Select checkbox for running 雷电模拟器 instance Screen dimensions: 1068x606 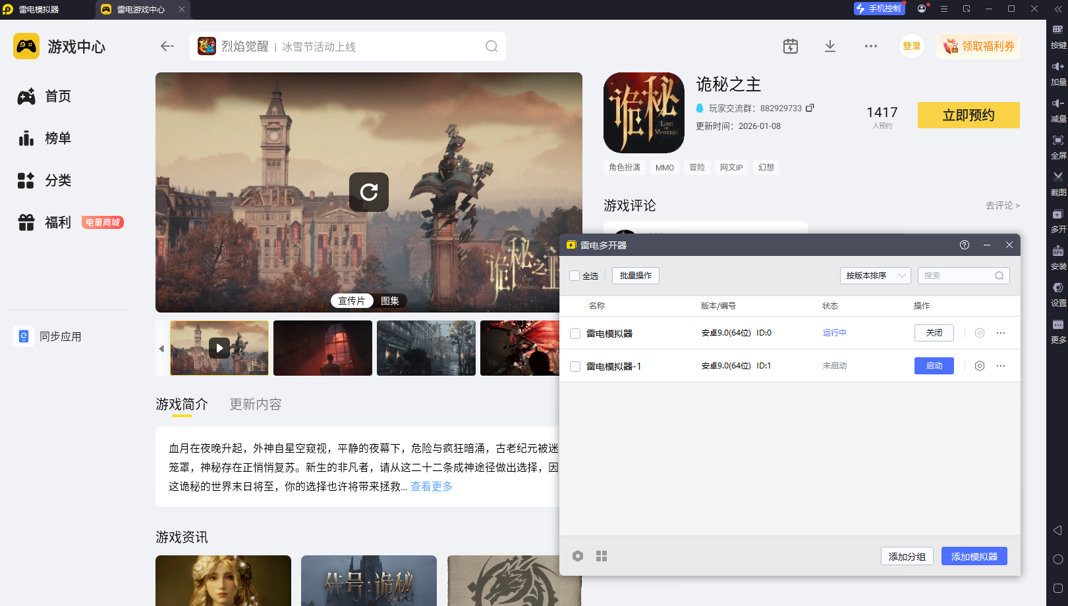click(575, 333)
